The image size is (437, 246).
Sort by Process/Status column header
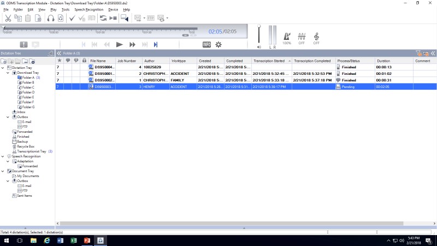[355, 61]
